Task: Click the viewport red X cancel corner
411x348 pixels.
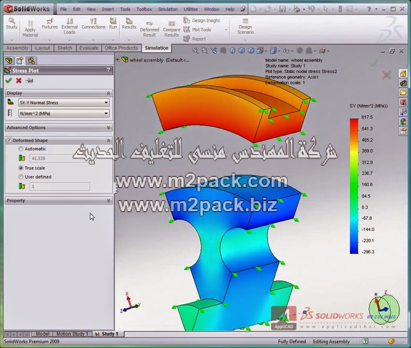Action: pos(386,75)
